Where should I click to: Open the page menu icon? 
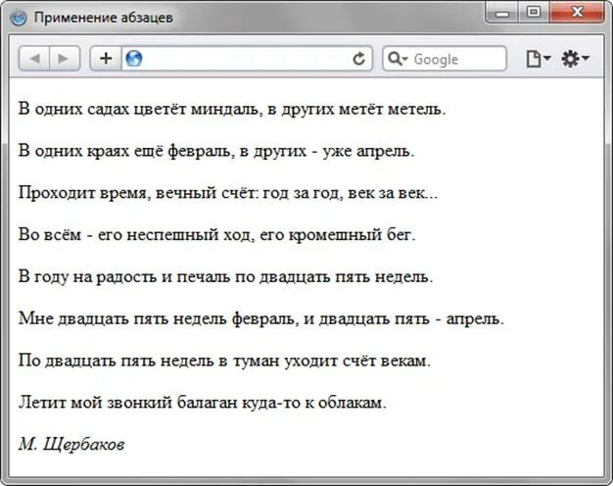pos(538,59)
